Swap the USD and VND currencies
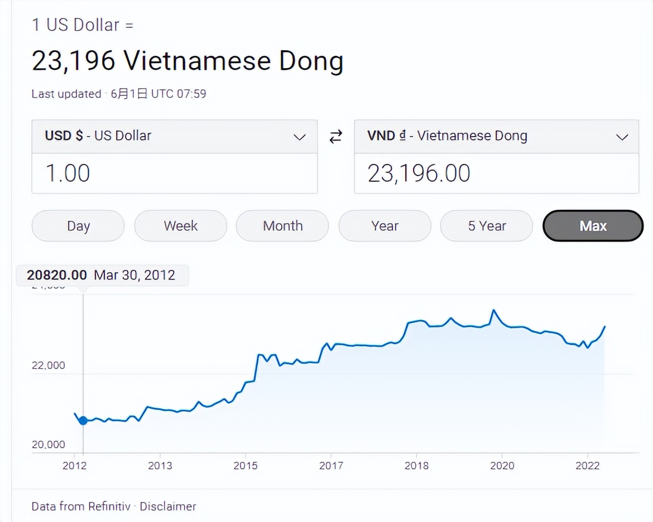Screen dimensions: 653x522 335,137
